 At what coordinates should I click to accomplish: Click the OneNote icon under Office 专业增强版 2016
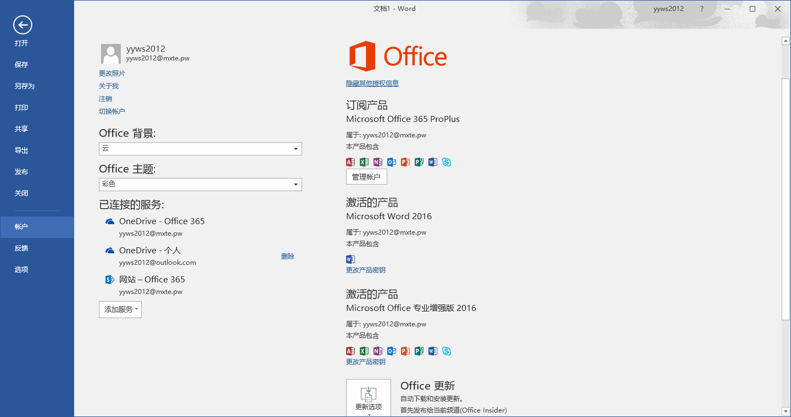pyautogui.click(x=378, y=351)
